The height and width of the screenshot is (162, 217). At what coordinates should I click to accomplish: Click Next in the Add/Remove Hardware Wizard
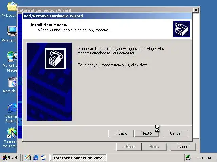(146, 133)
